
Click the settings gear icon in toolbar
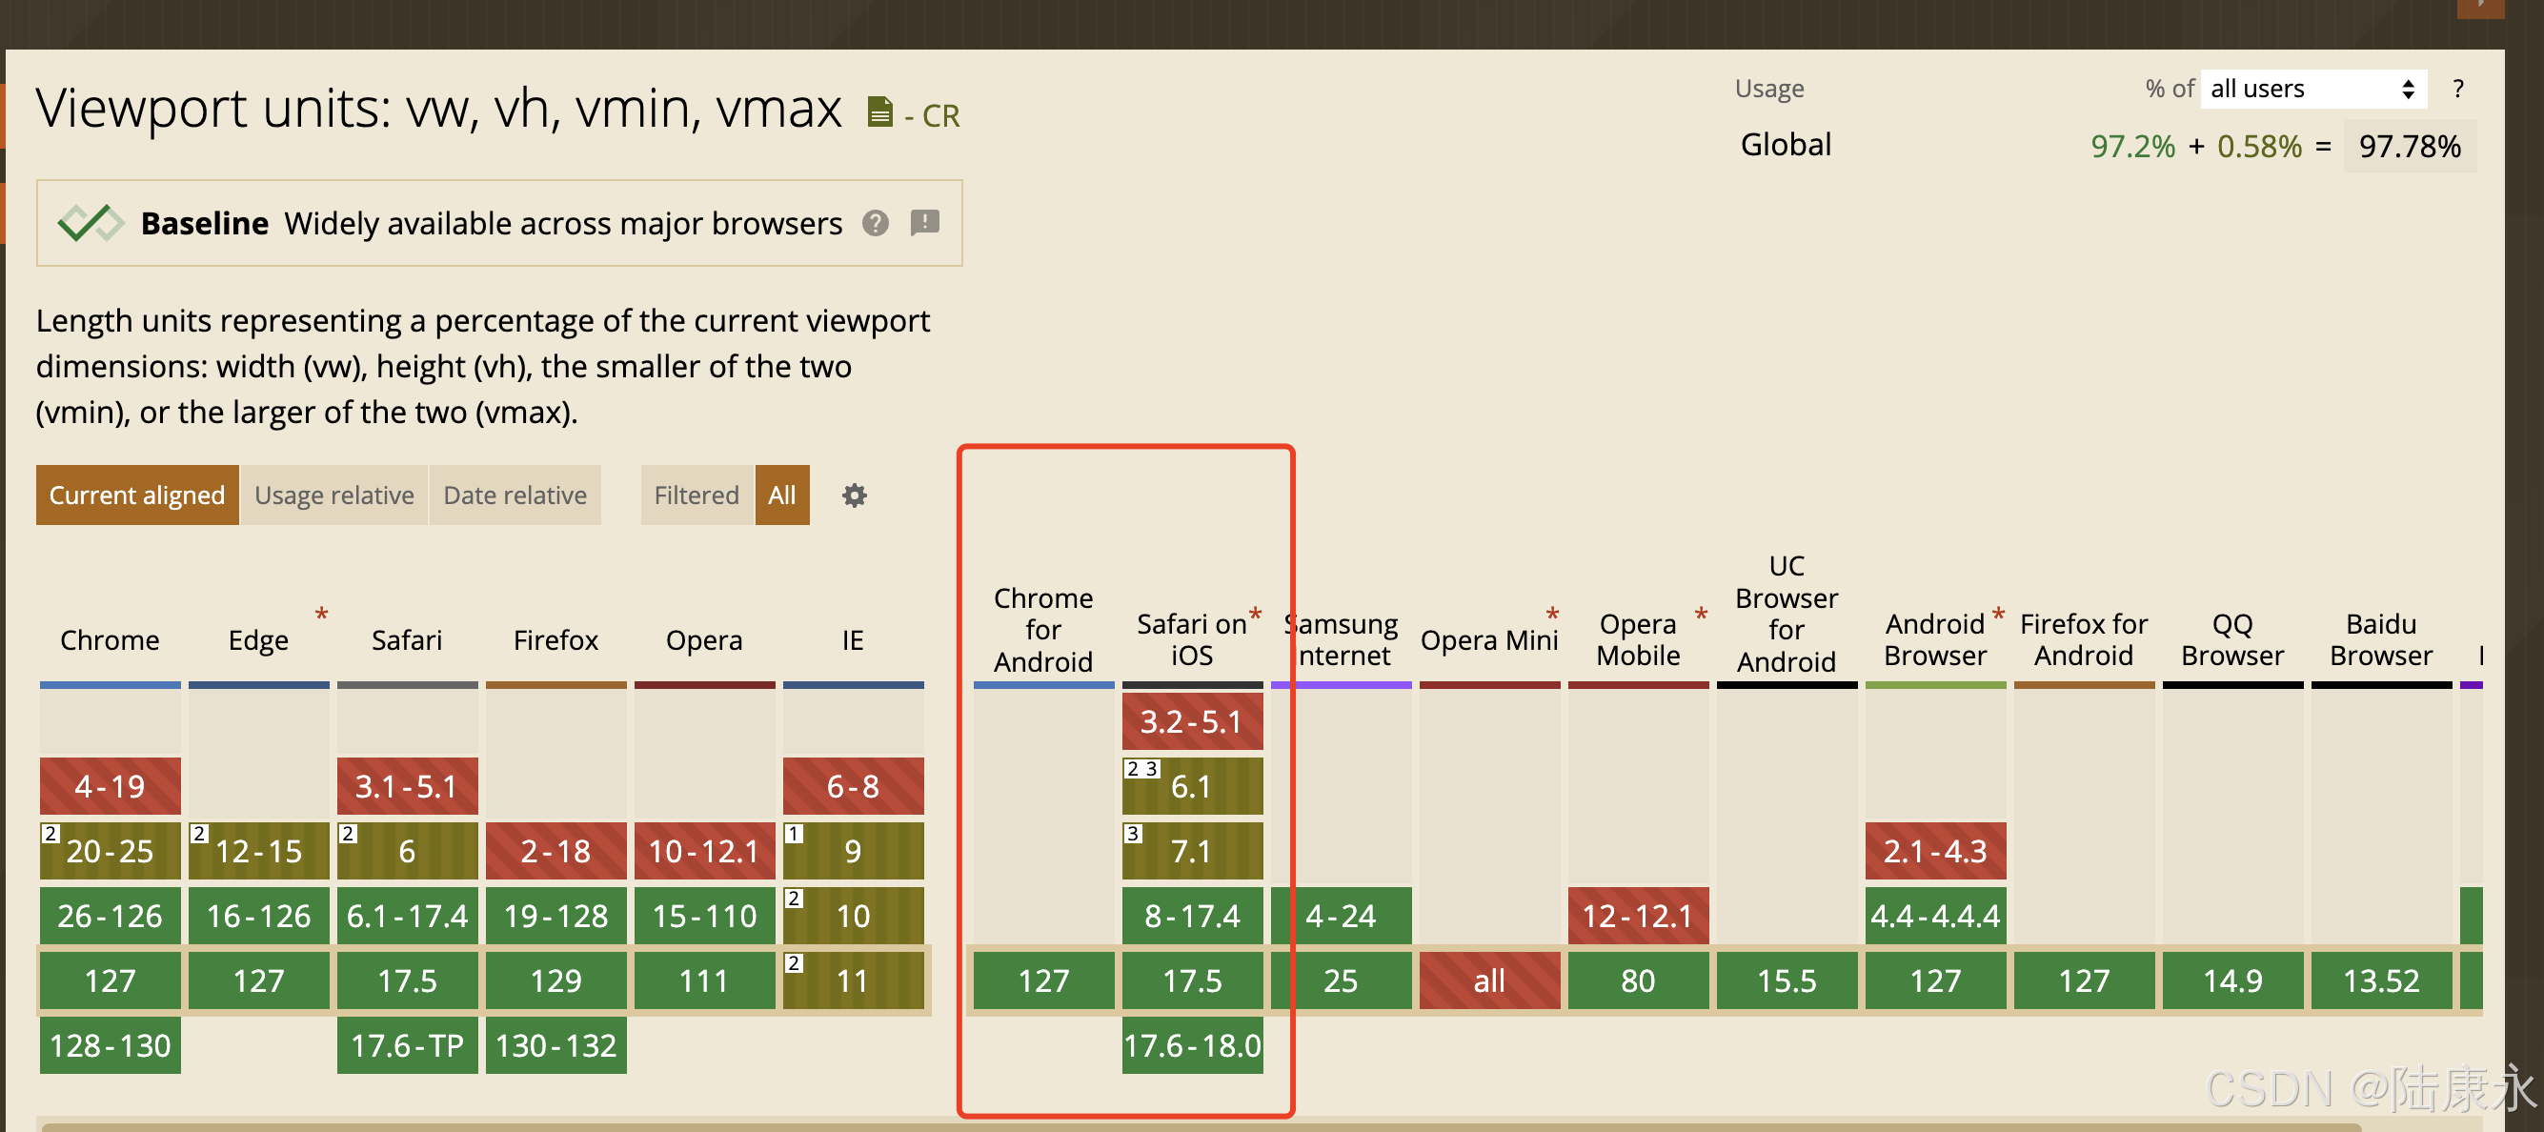coord(855,496)
